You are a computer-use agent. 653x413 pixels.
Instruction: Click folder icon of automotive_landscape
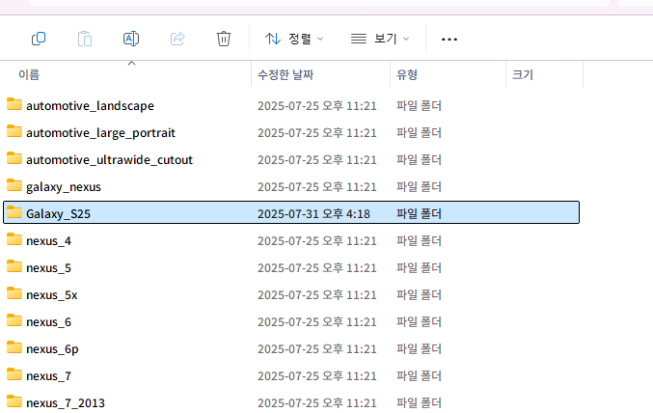14,104
